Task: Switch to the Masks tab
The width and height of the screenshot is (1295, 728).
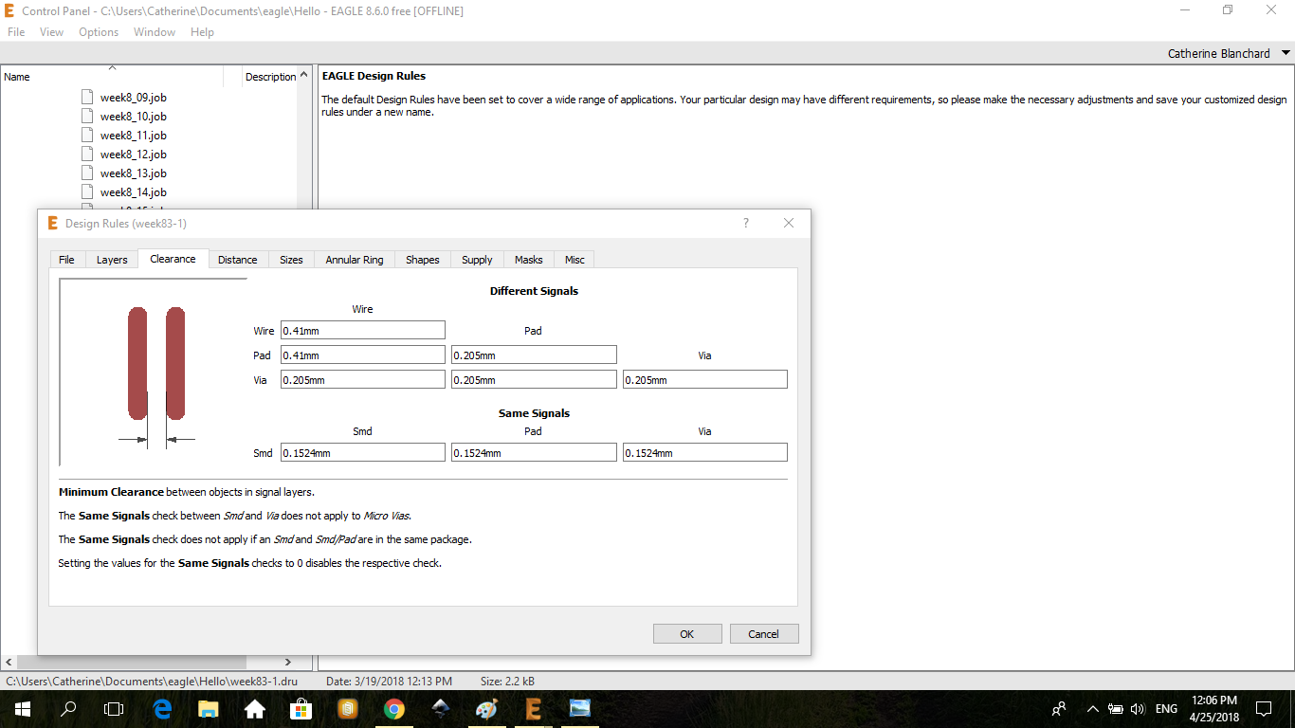Action: (x=529, y=260)
